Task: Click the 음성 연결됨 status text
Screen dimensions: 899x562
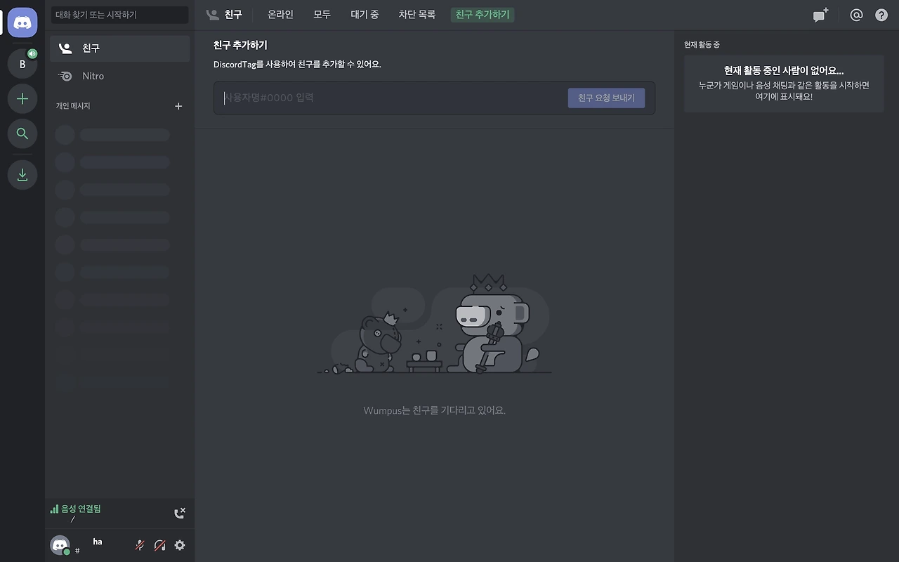Action: [x=81, y=509]
